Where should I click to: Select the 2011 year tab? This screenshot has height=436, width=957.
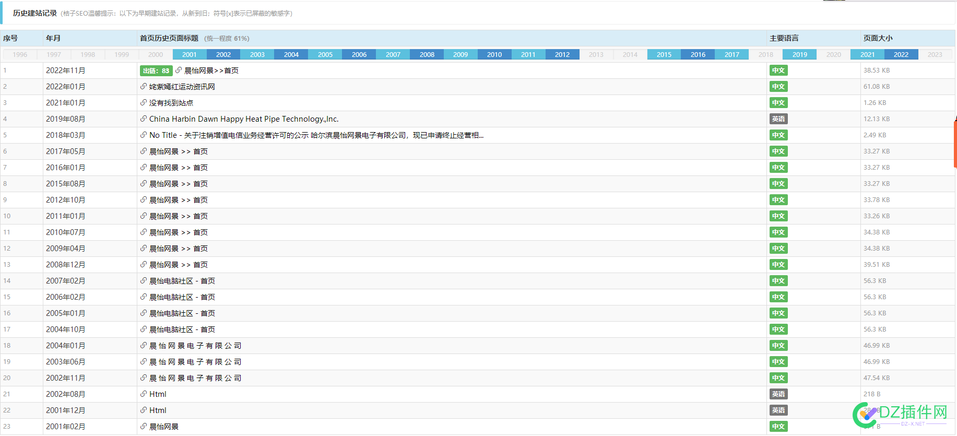[528, 54]
